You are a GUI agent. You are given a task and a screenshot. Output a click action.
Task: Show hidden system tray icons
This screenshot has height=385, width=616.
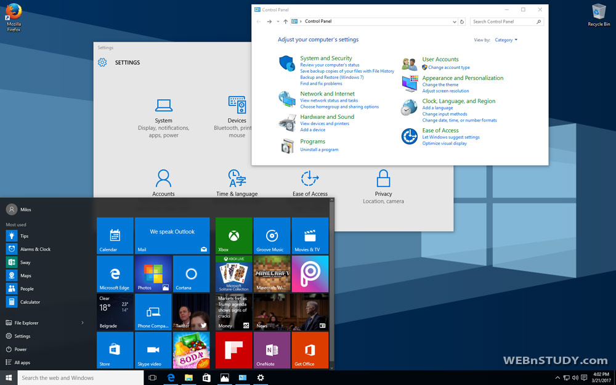pyautogui.click(x=557, y=378)
